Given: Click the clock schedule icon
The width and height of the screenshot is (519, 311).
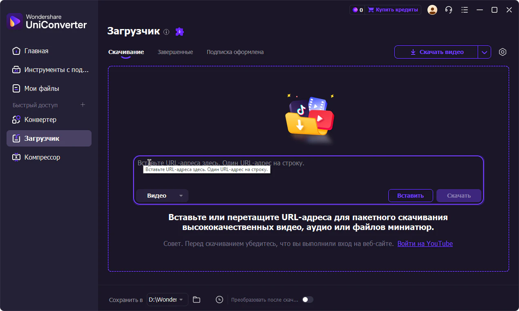Looking at the screenshot, I should [x=219, y=300].
